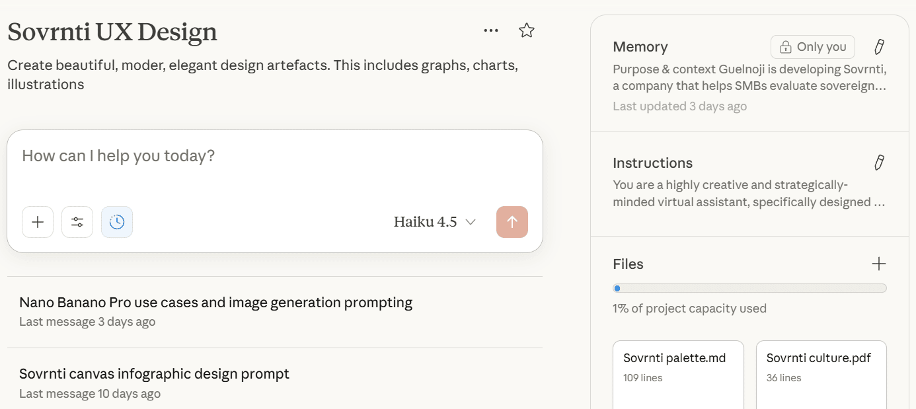Screen dimensions: 916x409
Task: Toggle the extended thinking clock icon
Action: [117, 222]
